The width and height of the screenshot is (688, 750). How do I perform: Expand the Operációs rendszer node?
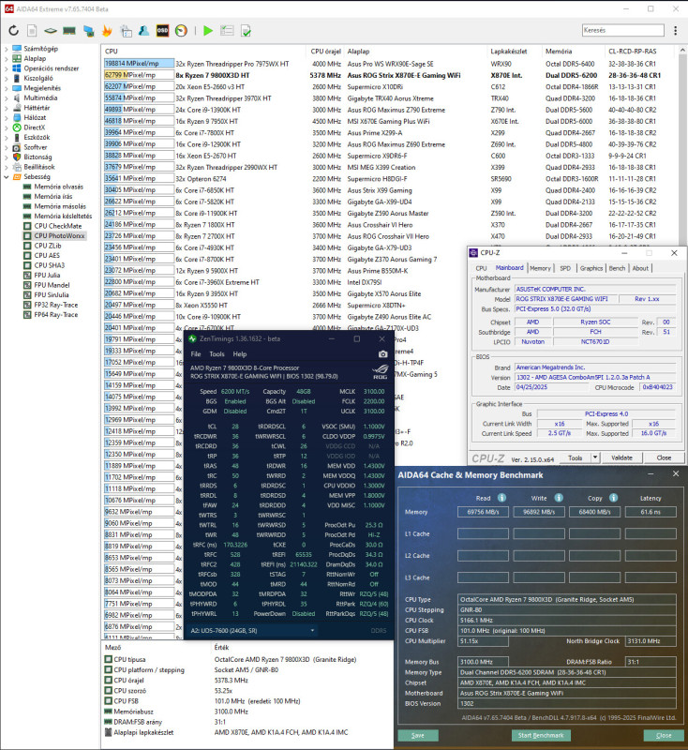[7, 68]
